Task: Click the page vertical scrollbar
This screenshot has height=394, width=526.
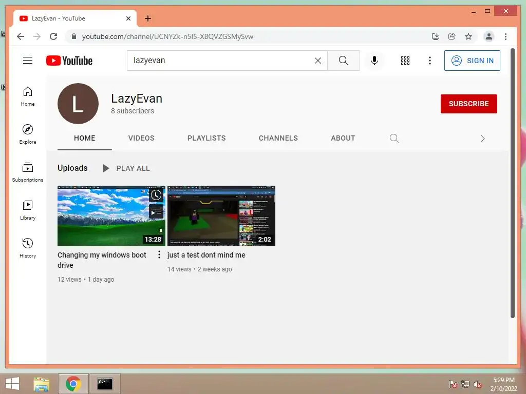Action: (512, 183)
